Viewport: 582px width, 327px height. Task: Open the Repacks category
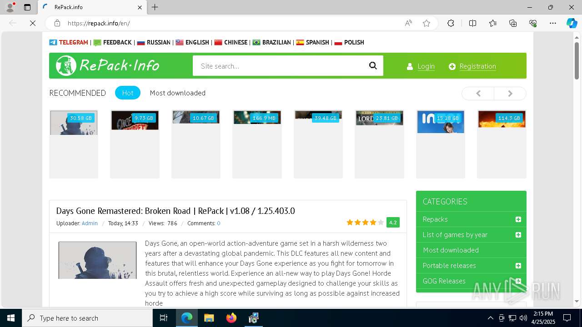click(435, 219)
